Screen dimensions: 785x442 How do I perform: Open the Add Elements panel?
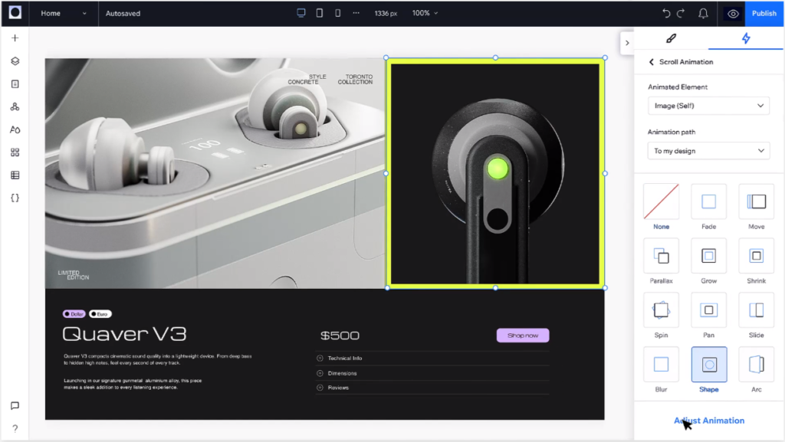14,37
